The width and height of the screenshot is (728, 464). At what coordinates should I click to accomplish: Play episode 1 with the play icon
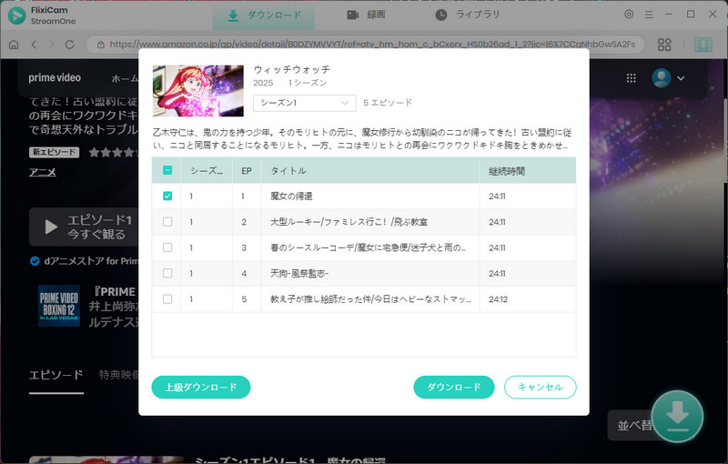tap(51, 227)
